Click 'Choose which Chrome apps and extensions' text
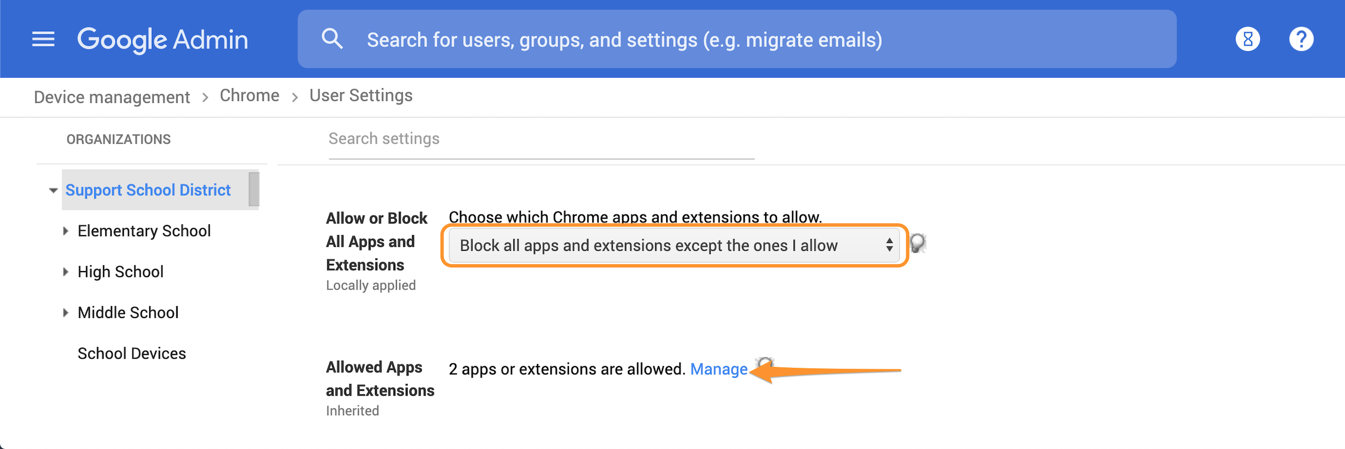This screenshot has width=1345, height=449. 635,217
